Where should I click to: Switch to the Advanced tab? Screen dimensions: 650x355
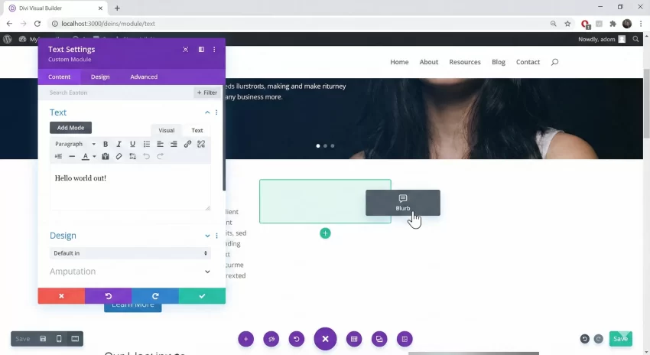point(144,77)
